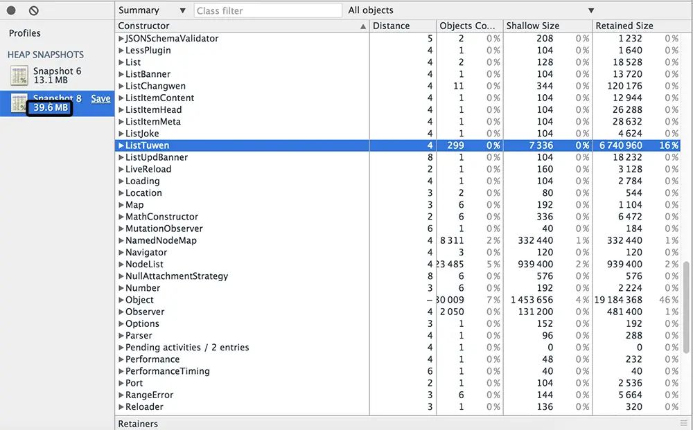
Task: Click the grip icon beside Retainers header
Action: click(x=683, y=423)
